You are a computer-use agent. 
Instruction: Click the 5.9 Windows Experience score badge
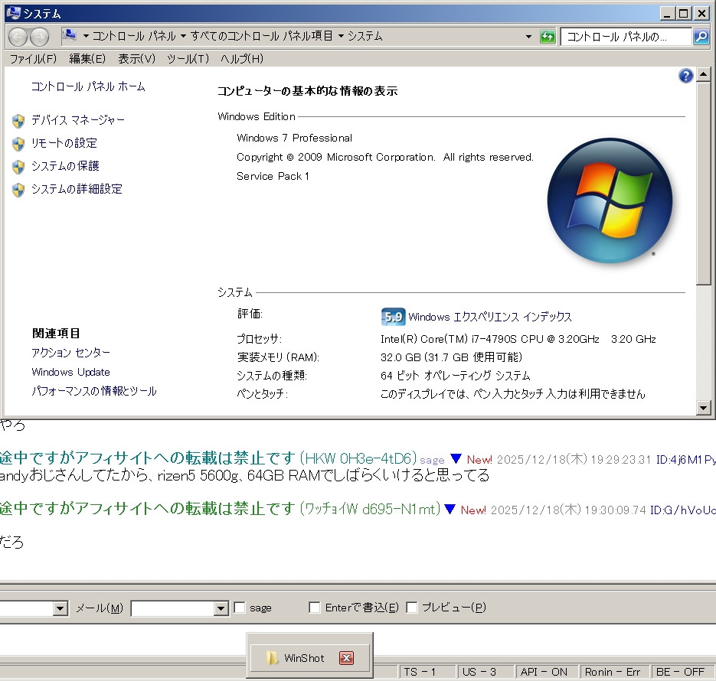click(393, 317)
